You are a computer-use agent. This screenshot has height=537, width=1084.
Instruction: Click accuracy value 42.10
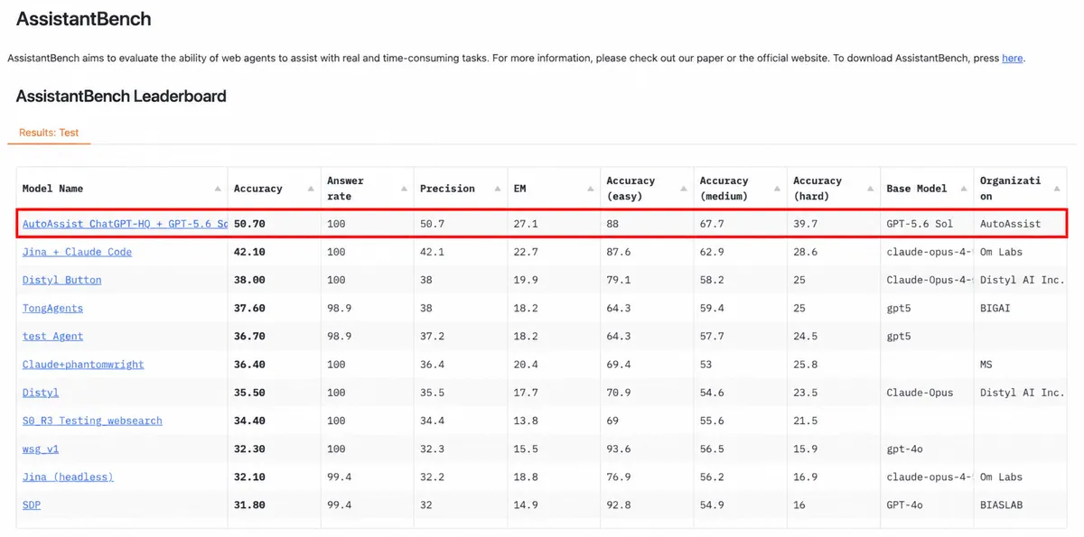tap(249, 252)
